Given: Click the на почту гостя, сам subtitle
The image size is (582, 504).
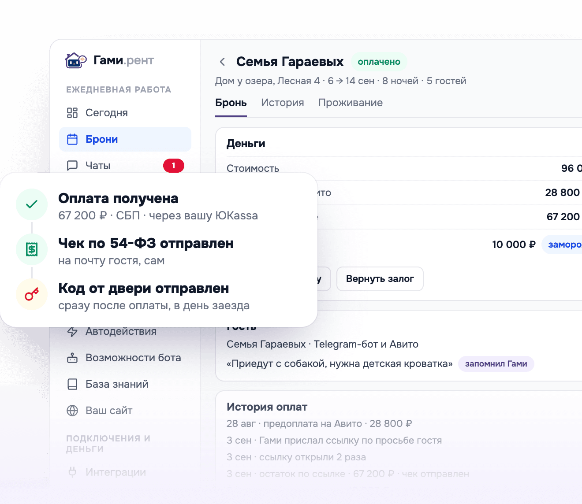Looking at the screenshot, I should [x=112, y=260].
